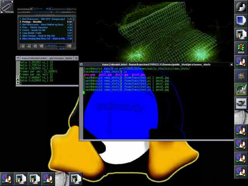Launch the blue-screen monitor dock icon
Screen dimensions: 248x186
pos(241,21)
